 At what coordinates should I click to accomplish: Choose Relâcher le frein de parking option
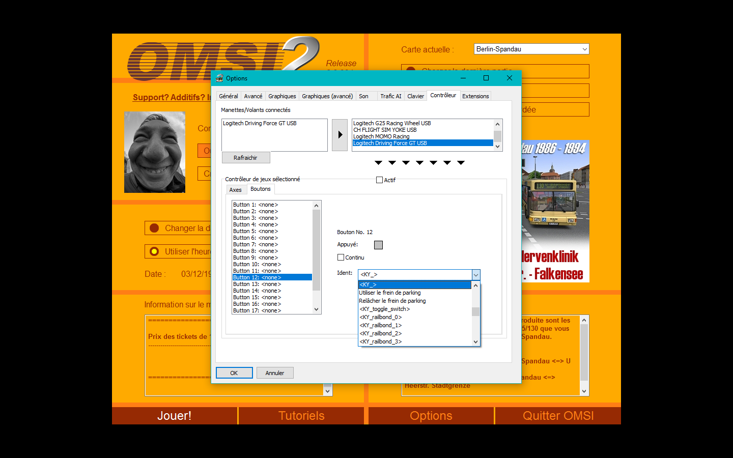point(415,301)
